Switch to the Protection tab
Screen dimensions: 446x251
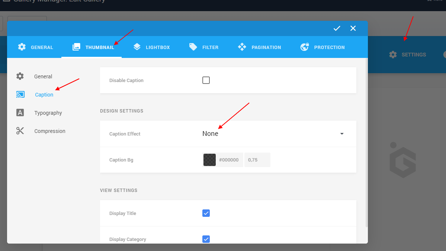point(323,47)
